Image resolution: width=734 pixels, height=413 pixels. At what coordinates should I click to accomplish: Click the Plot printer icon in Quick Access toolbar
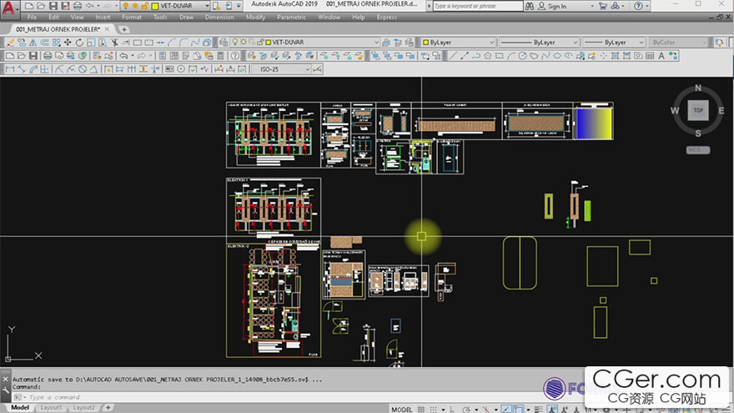[x=76, y=6]
